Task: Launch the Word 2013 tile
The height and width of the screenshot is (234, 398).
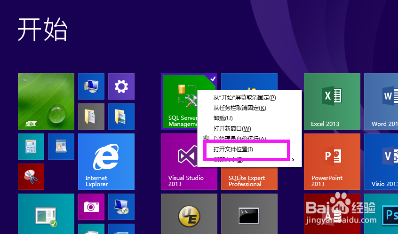Action: [381, 101]
